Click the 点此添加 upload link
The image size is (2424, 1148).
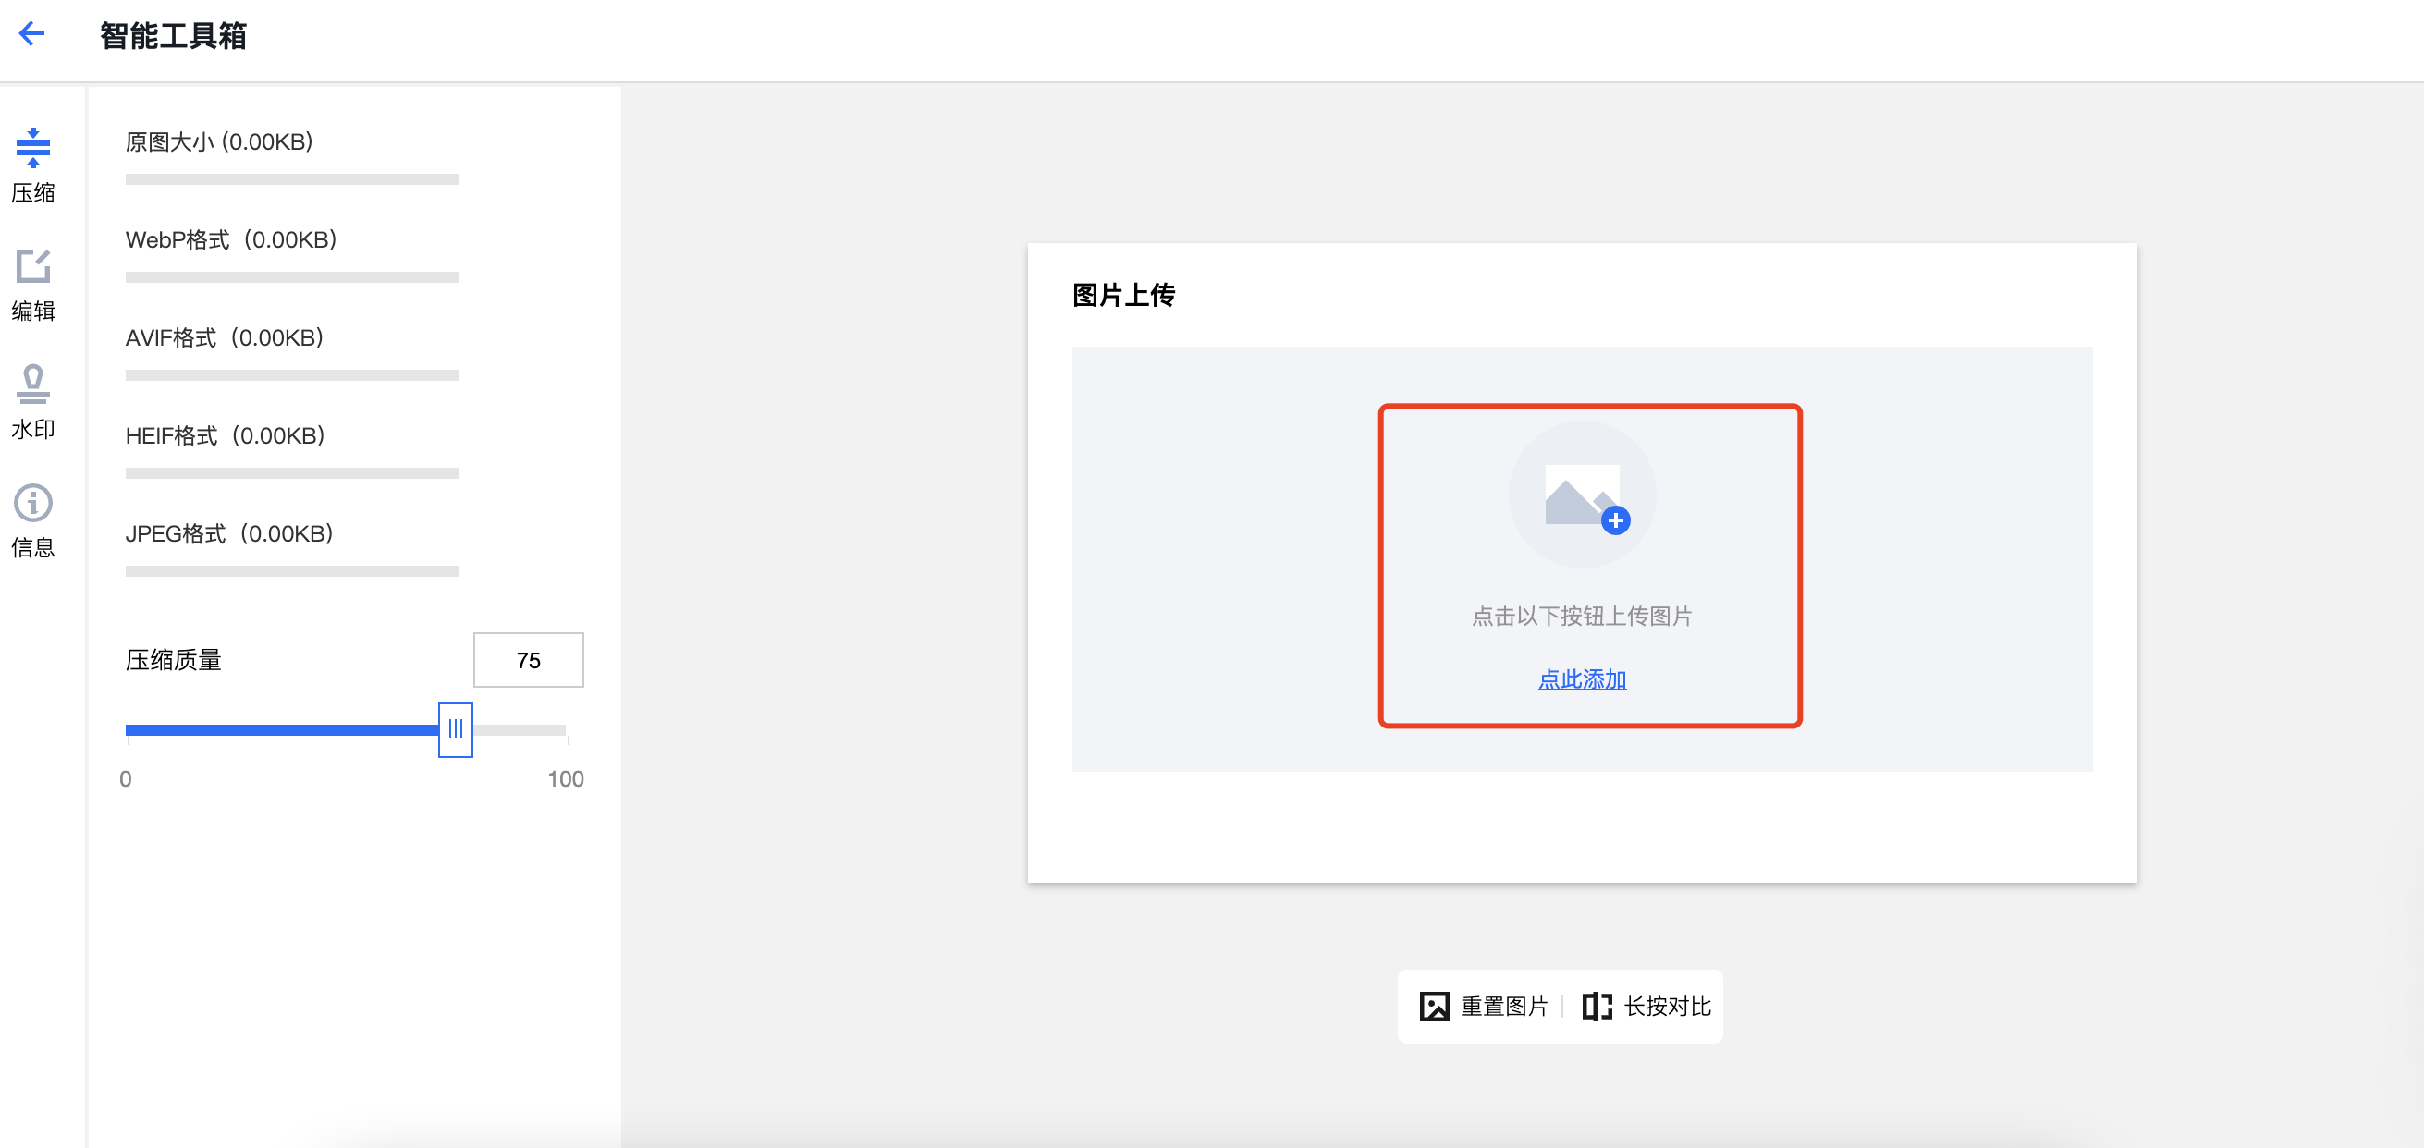[1582, 678]
